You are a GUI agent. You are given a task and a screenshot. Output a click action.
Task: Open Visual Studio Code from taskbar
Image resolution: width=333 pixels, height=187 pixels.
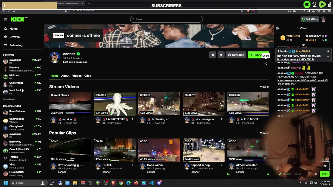coord(151,183)
